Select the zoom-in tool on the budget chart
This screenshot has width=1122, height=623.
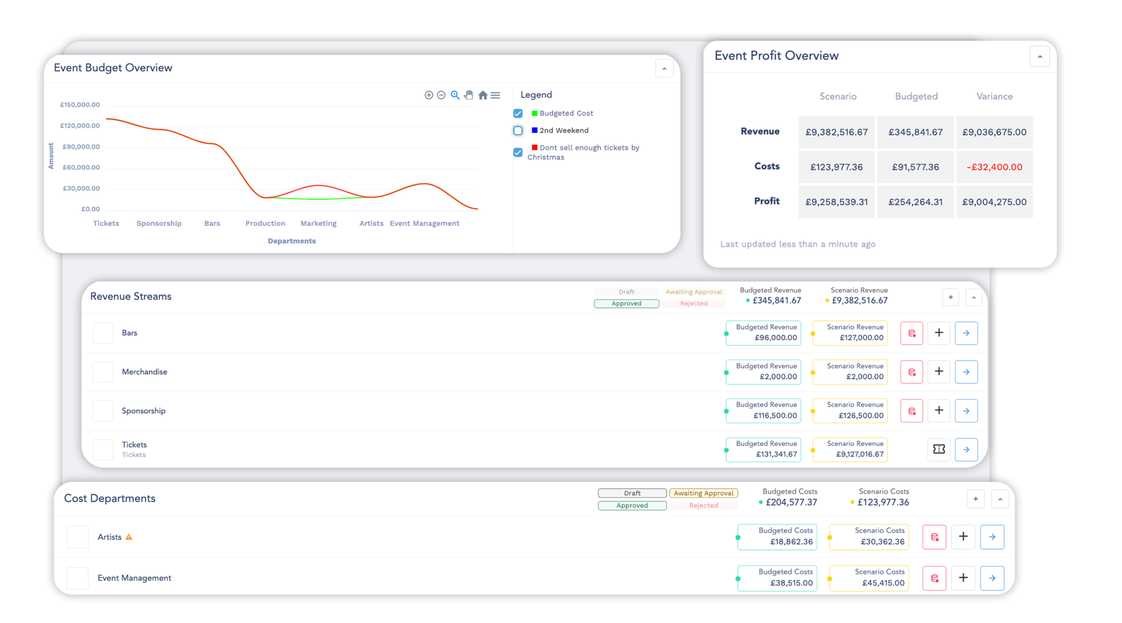click(x=429, y=95)
